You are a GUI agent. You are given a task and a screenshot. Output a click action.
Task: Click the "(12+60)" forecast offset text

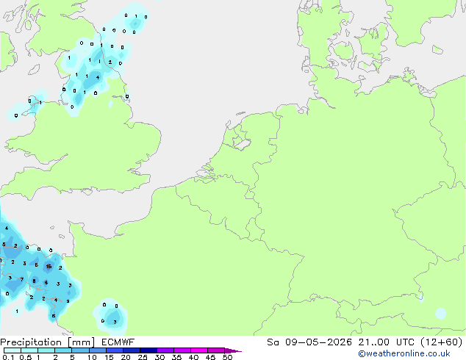tap(442, 342)
